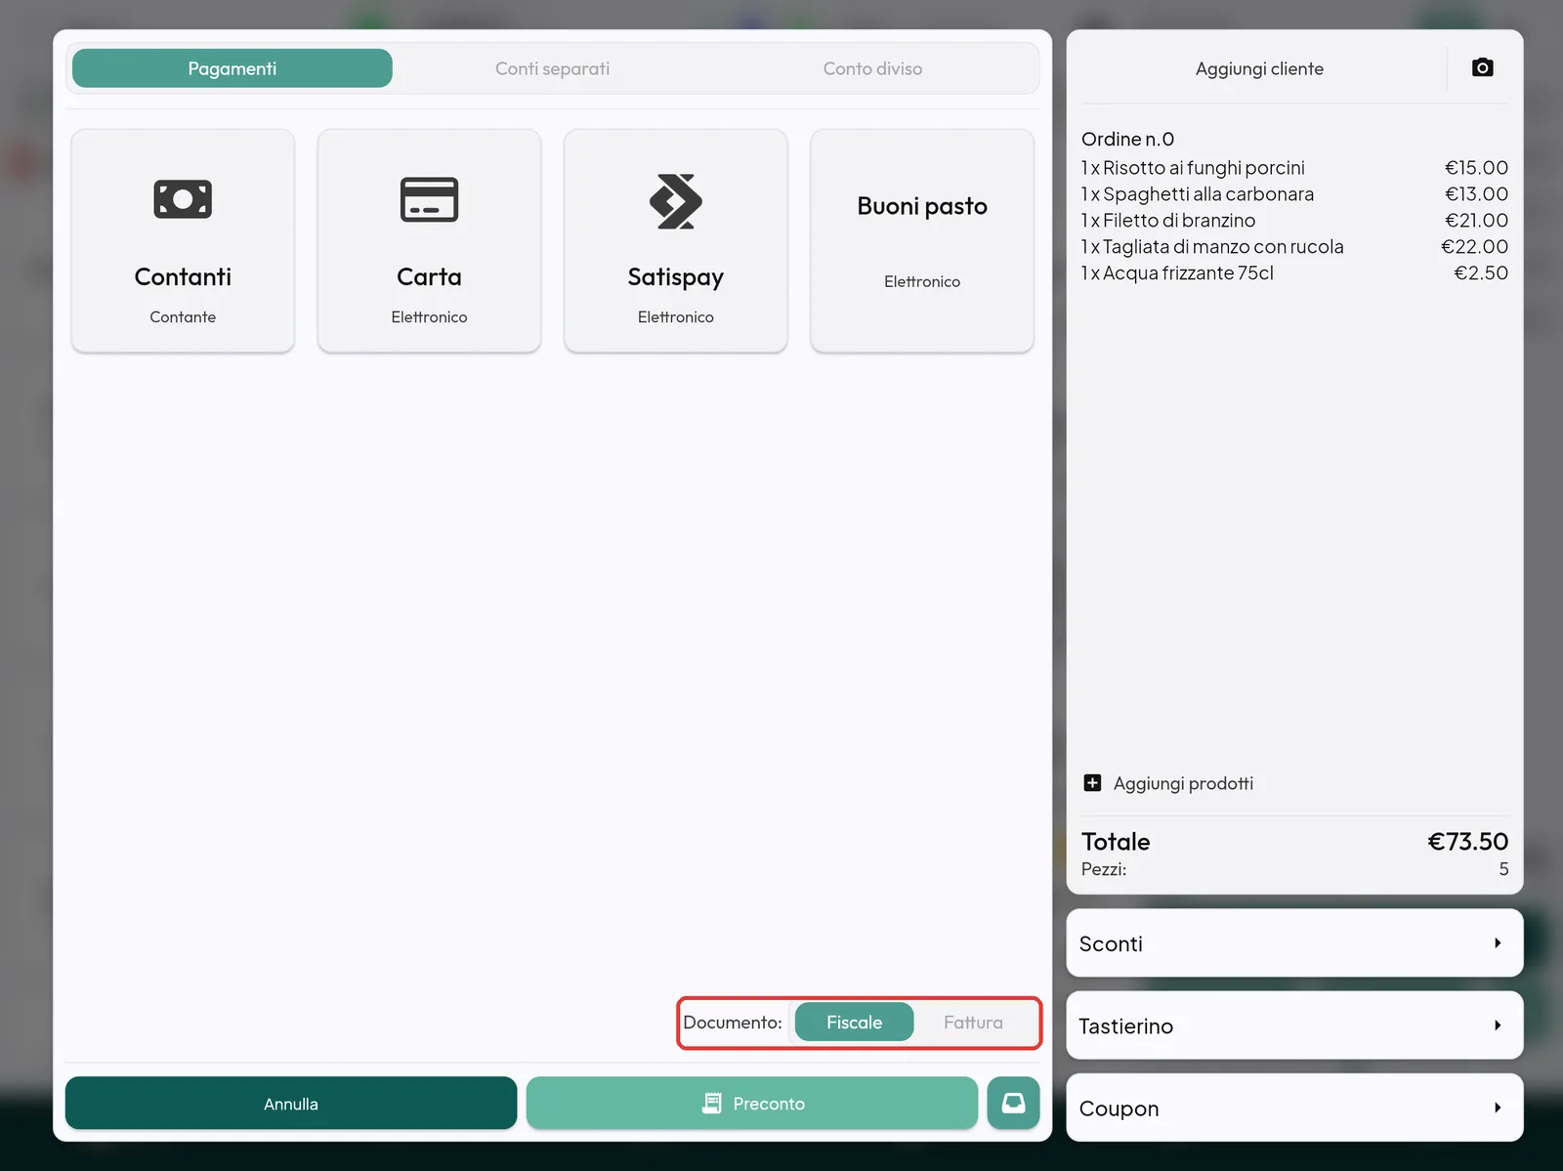Click Aggiungi cliente
1563x1171 pixels.
[x=1259, y=68]
